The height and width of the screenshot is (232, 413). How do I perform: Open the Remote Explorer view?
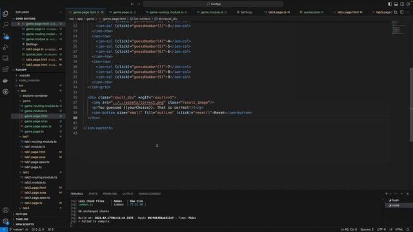[x=6, y=58]
